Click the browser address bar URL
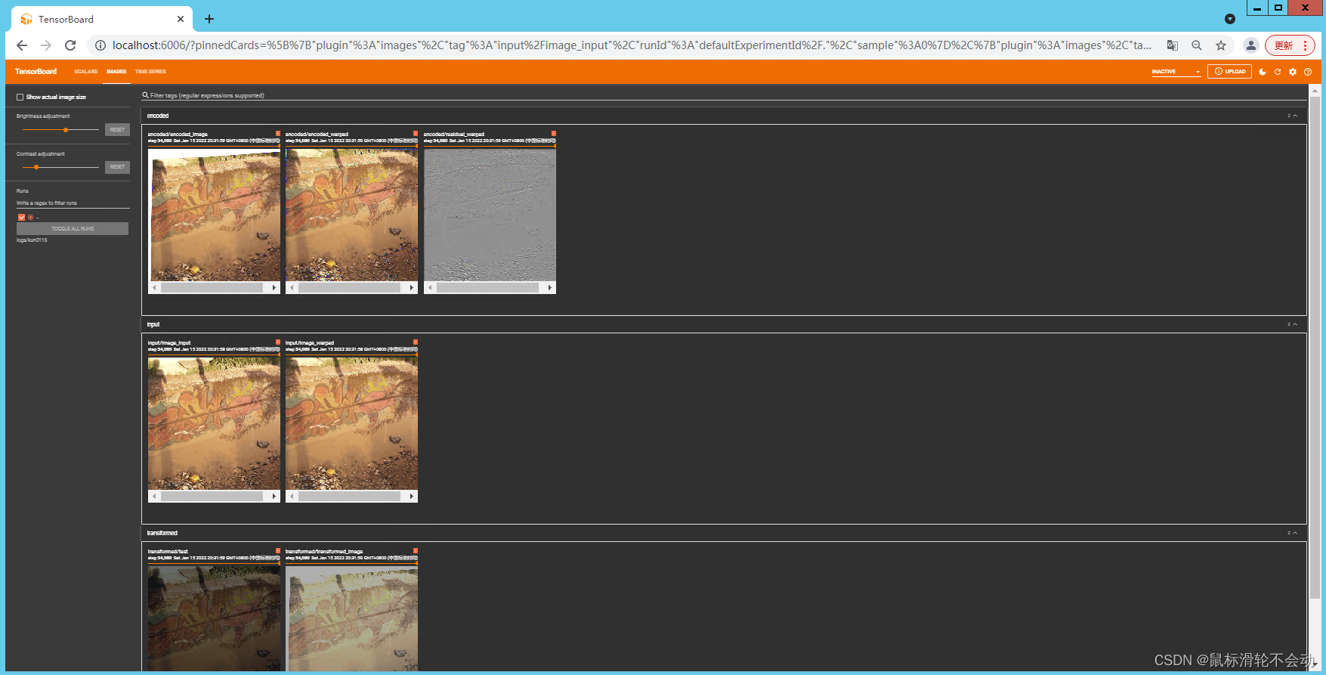Screen dimensions: 1326x675 pyautogui.click(x=632, y=45)
